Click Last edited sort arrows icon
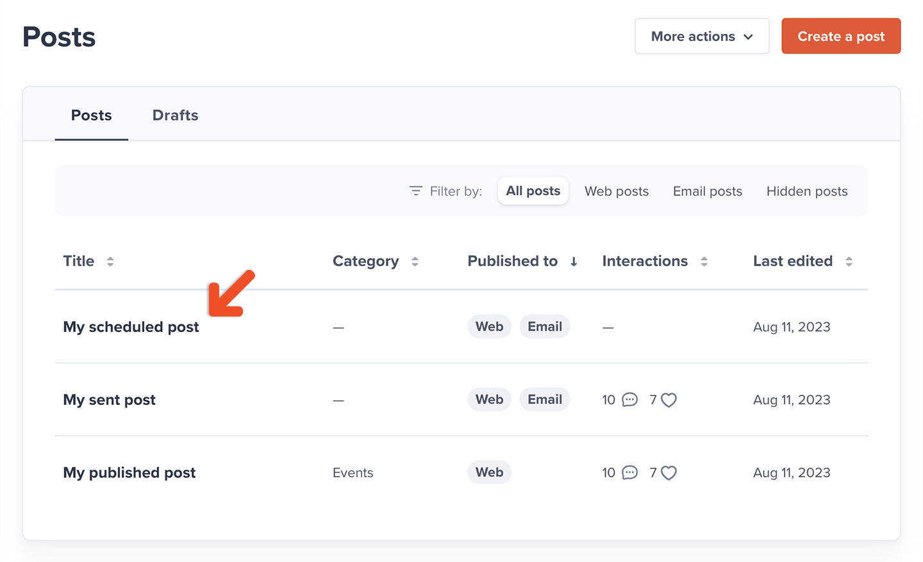Viewport: 923px width, 562px height. [x=849, y=261]
